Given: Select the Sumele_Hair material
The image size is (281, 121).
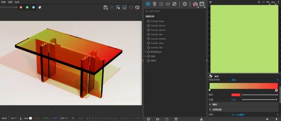Looking at the screenshot, I should pos(157,34).
